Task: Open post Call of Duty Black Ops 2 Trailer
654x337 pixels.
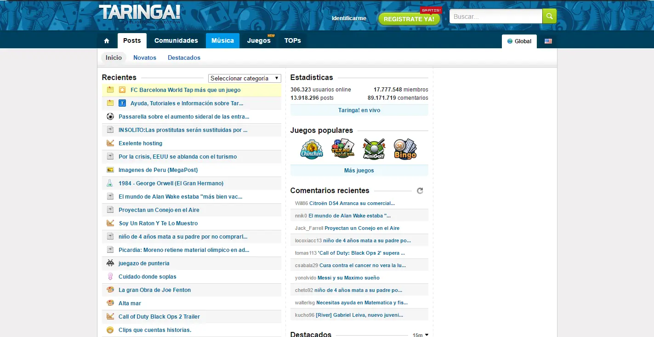Action: [x=159, y=316]
